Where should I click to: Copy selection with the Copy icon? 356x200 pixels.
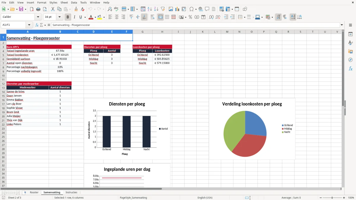coord(59,9)
